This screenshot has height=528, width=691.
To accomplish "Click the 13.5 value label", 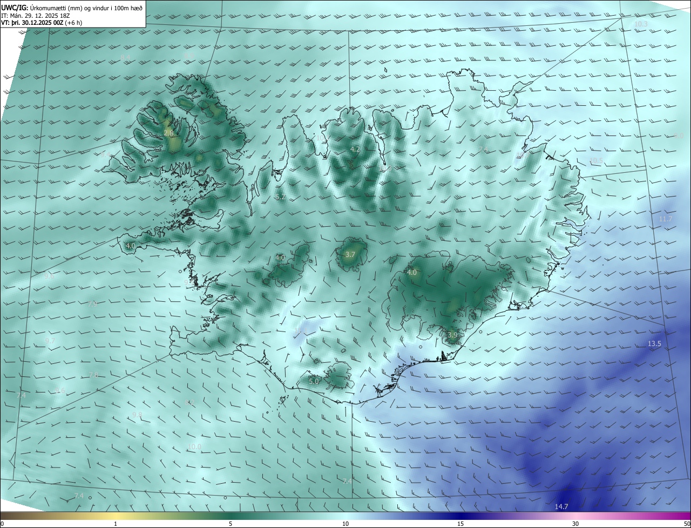I will click(654, 344).
